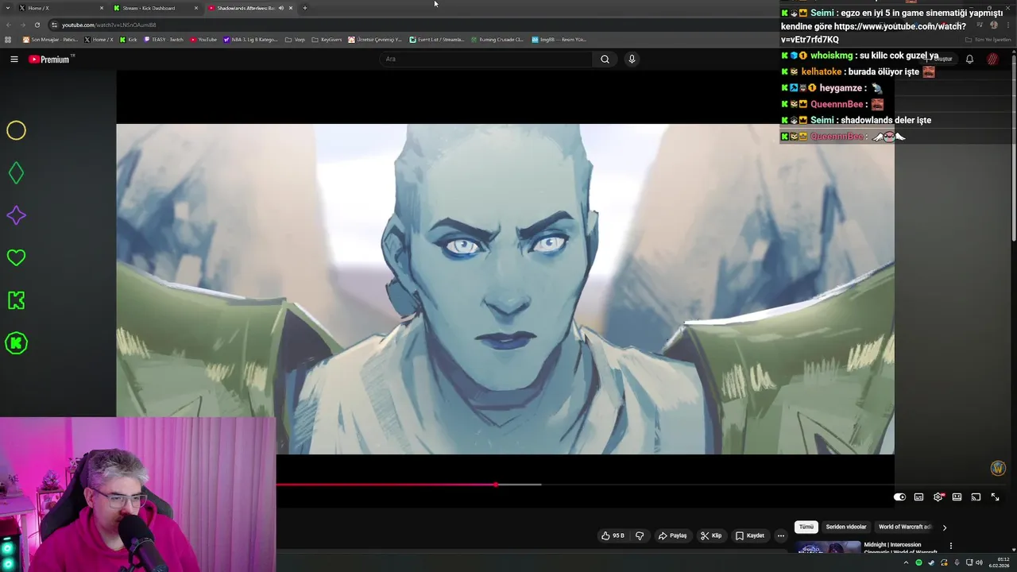This screenshot has width=1017, height=572.
Task: Open options for Midnight Intercession video
Action: 950,546
